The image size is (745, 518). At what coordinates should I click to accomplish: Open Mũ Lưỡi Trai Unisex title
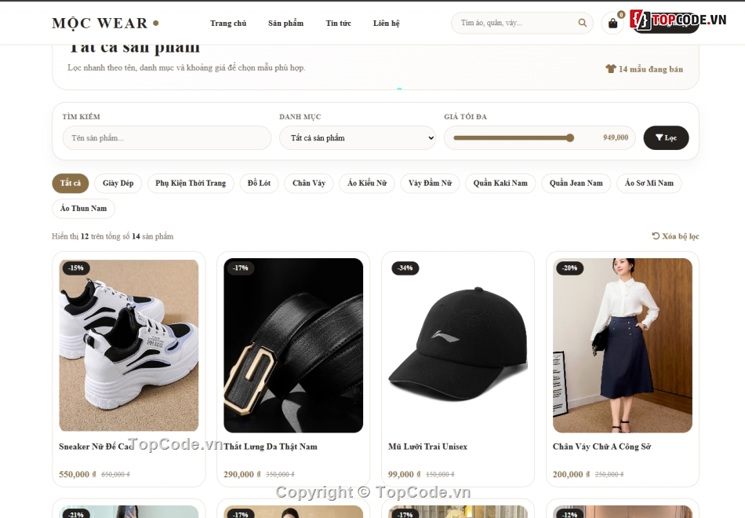[427, 447]
